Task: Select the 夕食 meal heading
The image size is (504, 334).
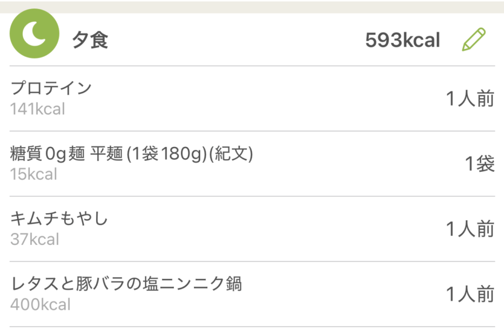Action: click(90, 40)
